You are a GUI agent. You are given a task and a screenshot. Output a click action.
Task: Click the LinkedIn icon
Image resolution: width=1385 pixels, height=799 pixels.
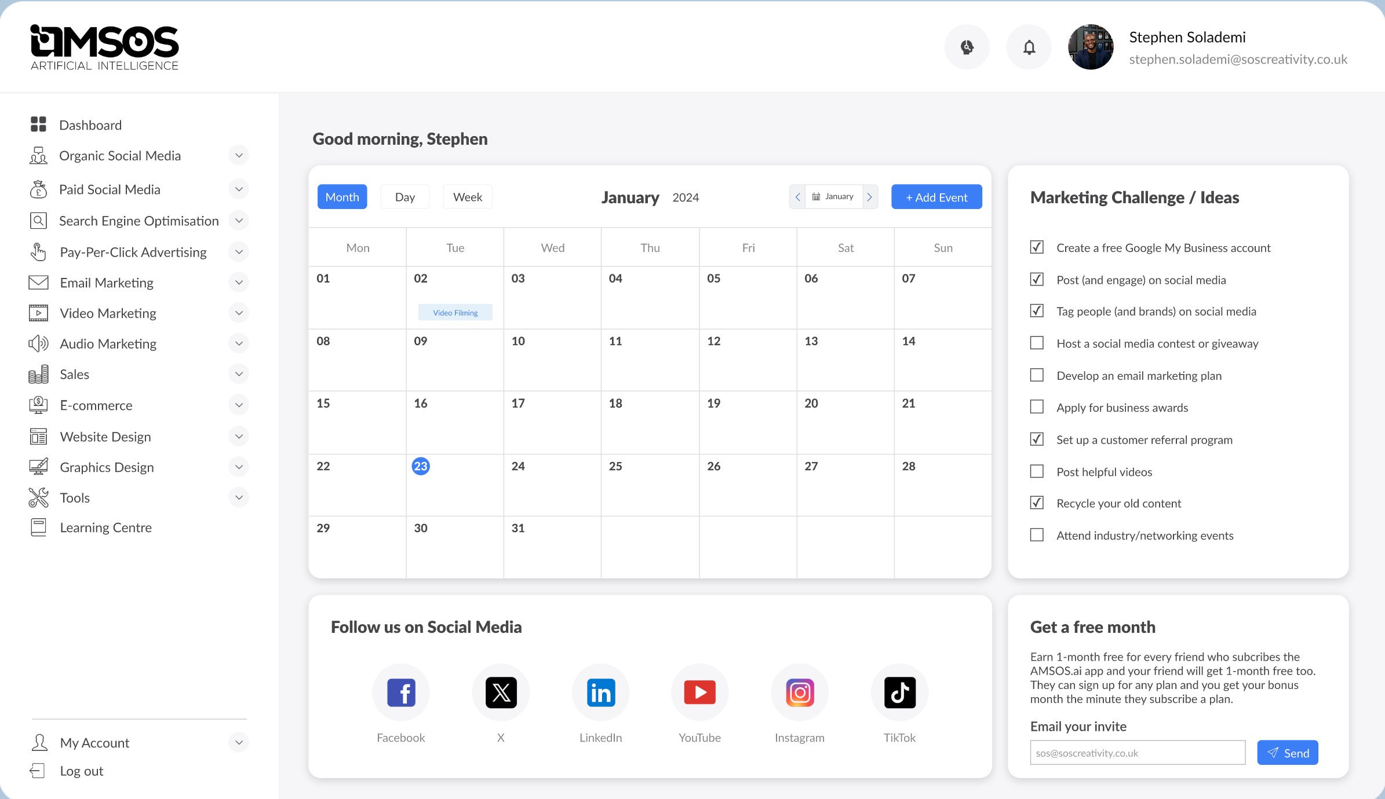coord(600,692)
